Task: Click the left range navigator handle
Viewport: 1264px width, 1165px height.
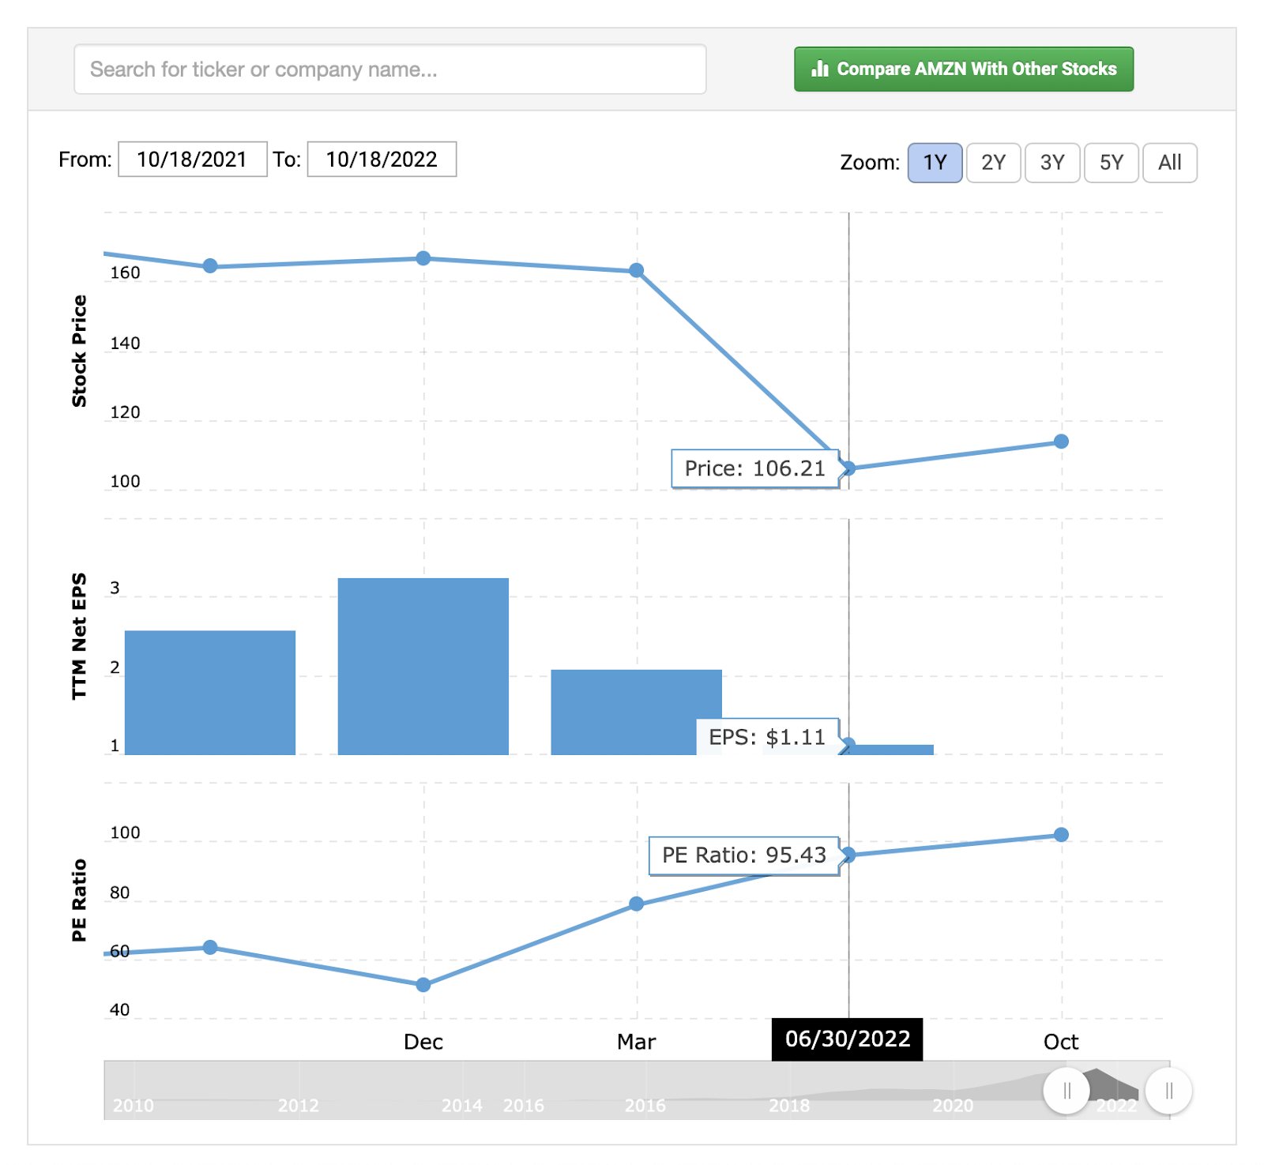Action: point(1066,1091)
